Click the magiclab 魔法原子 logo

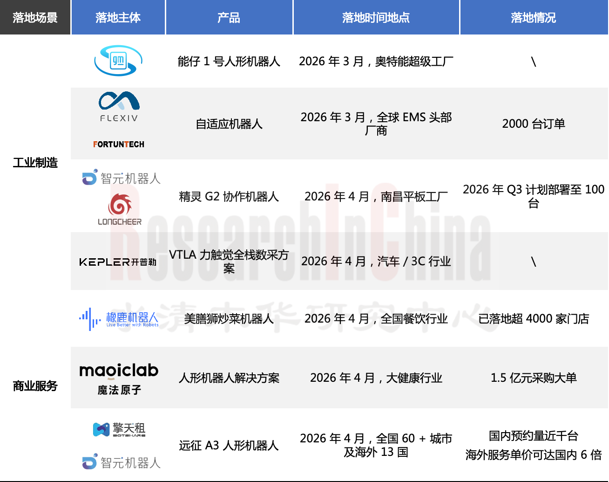tap(119, 379)
